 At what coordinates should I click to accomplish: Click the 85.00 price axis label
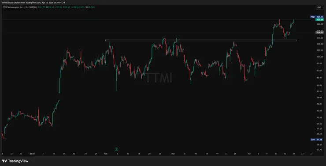tap(320, 85)
